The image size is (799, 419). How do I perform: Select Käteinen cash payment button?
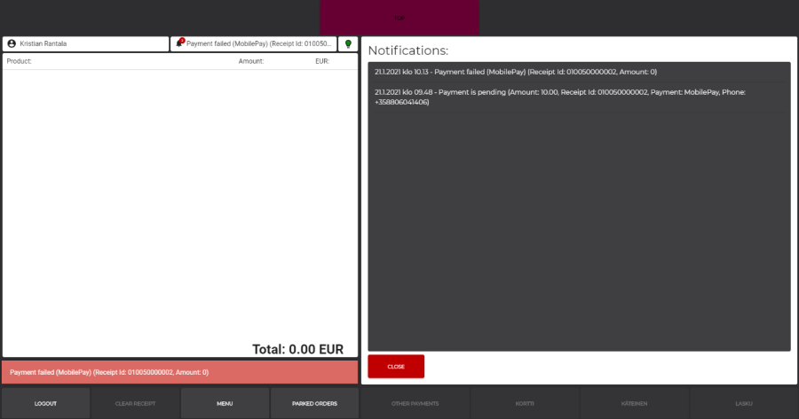click(634, 403)
